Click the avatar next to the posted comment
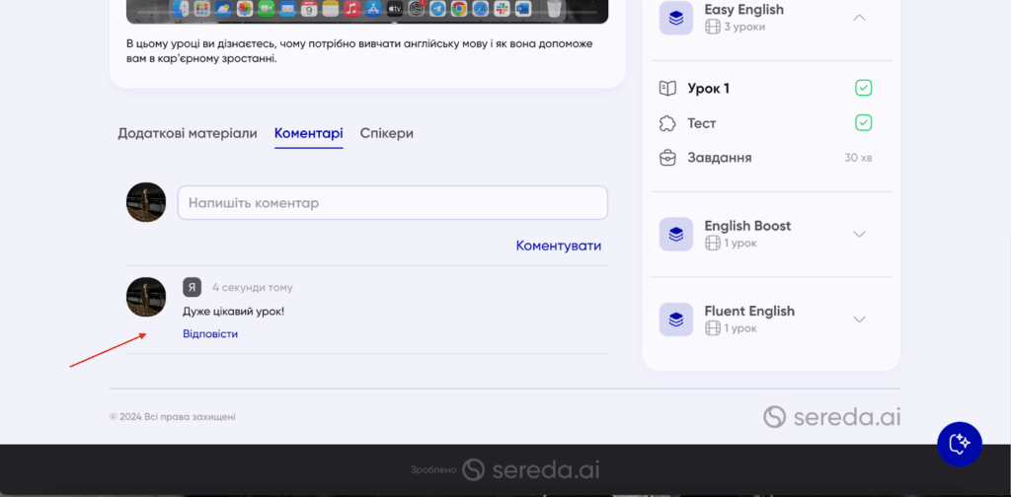Screen dimensions: 1011x497 tap(146, 297)
